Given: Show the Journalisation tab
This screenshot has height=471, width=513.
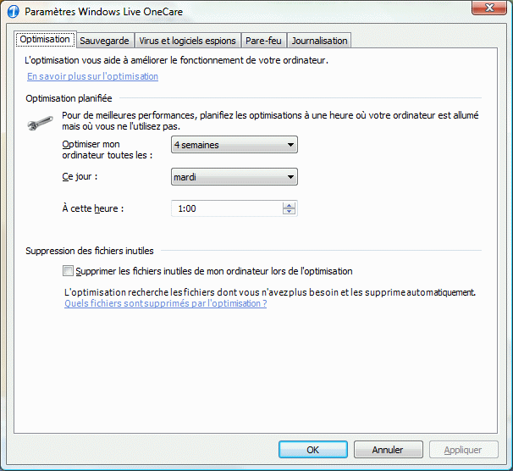Looking at the screenshot, I should click(x=318, y=41).
